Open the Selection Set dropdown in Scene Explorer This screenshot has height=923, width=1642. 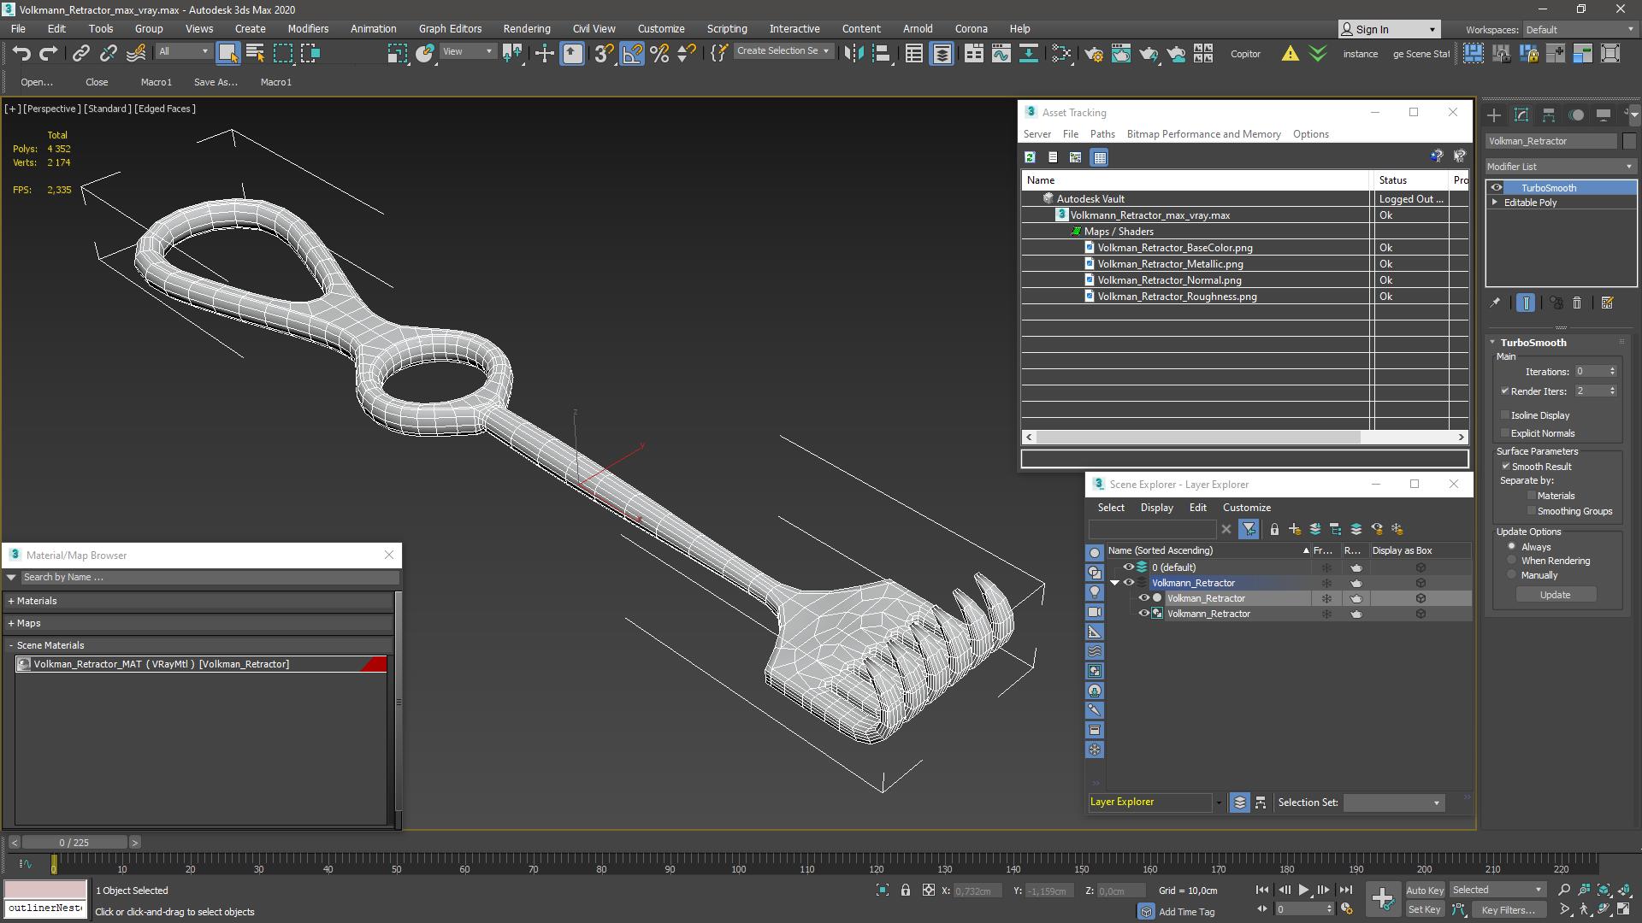[1393, 802]
